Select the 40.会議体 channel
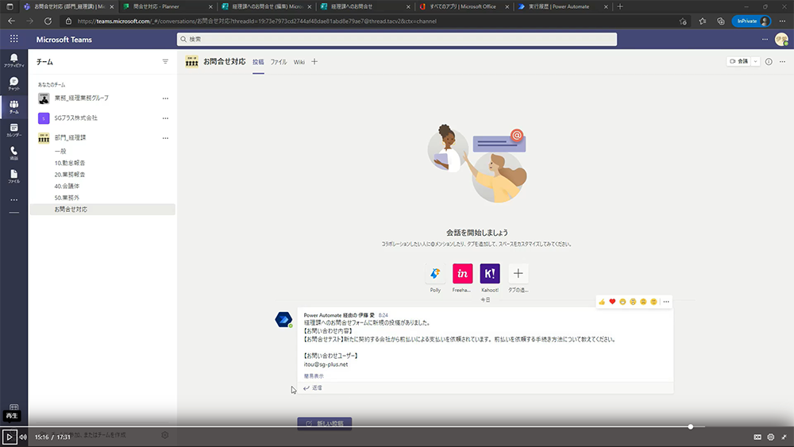 tap(67, 186)
